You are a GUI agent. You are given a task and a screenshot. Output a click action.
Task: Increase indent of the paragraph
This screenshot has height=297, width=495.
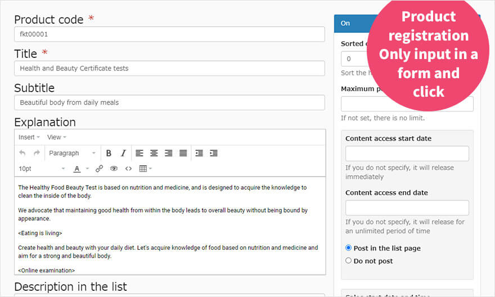tap(213, 153)
